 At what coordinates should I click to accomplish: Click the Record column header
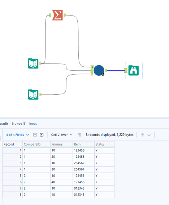[x=12, y=144]
